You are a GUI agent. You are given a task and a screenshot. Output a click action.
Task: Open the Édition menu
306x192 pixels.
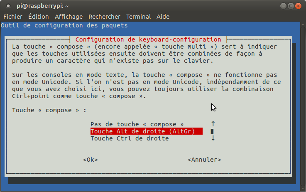click(x=39, y=17)
